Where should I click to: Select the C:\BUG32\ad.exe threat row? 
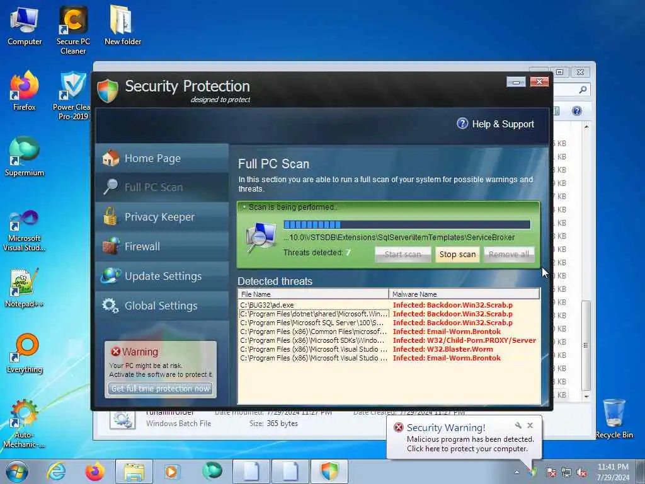point(388,305)
